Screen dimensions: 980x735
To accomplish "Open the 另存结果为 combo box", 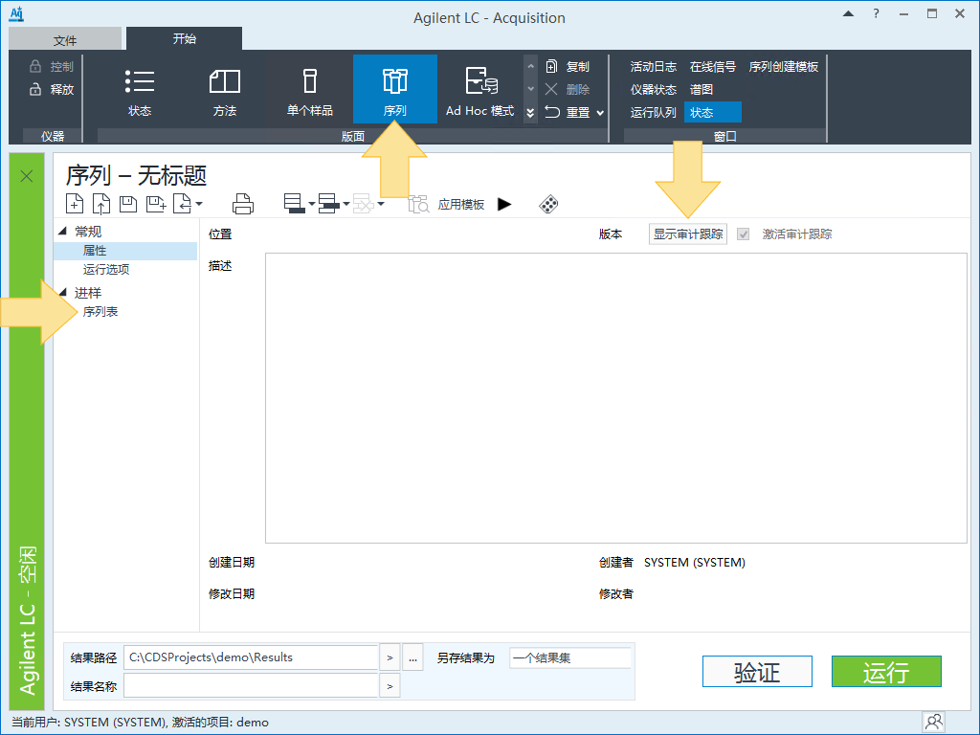I will point(570,658).
